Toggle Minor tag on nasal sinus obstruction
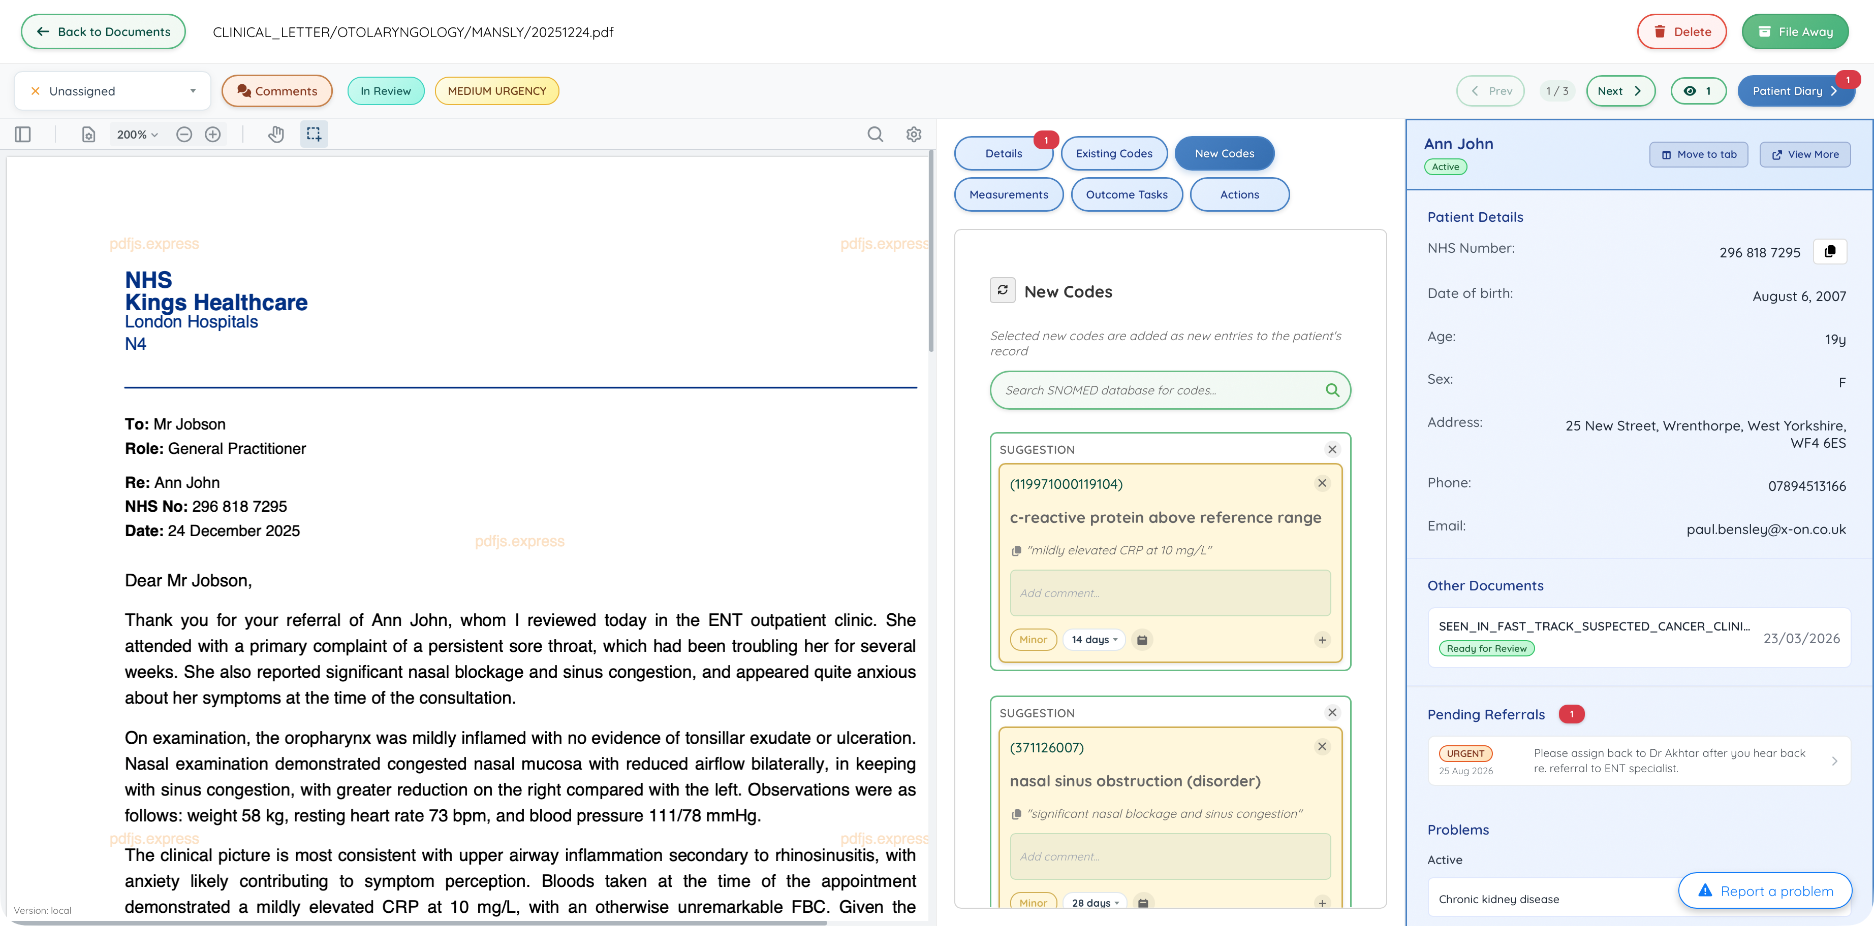The image size is (1874, 926). pyautogui.click(x=1033, y=901)
